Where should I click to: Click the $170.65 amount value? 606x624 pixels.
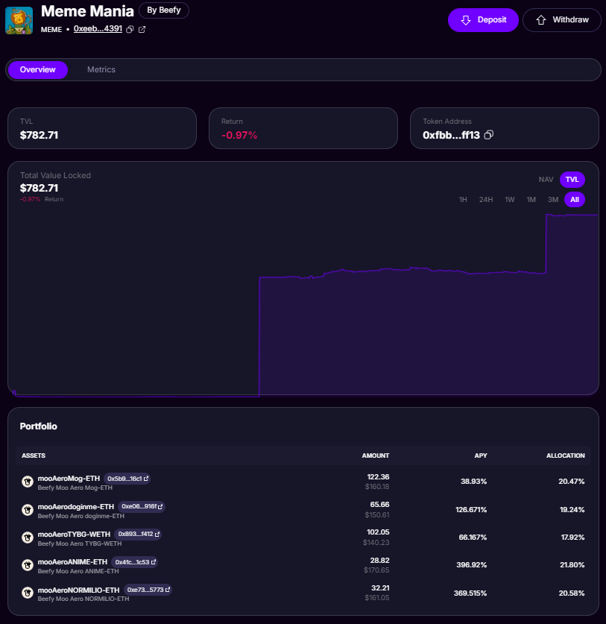click(x=376, y=570)
